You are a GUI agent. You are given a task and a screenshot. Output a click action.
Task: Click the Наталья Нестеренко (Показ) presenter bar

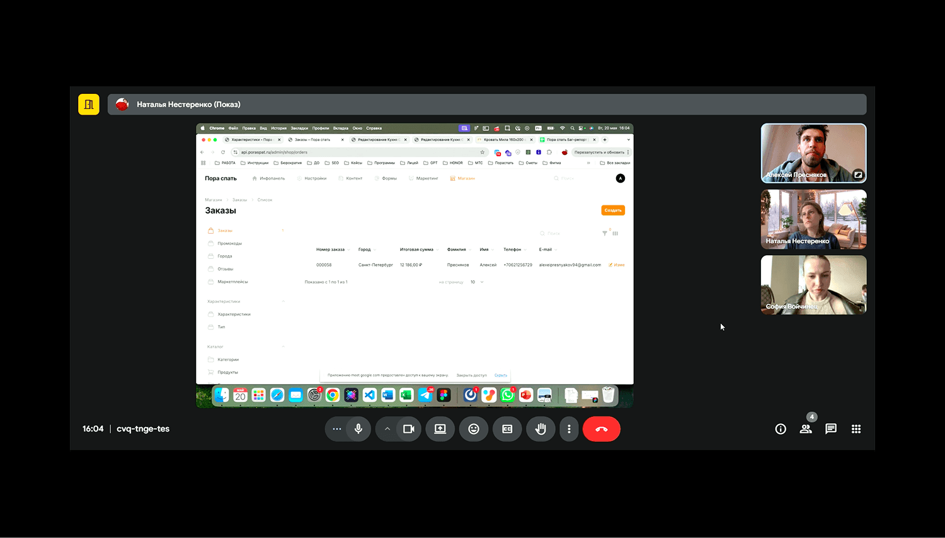pyautogui.click(x=487, y=105)
